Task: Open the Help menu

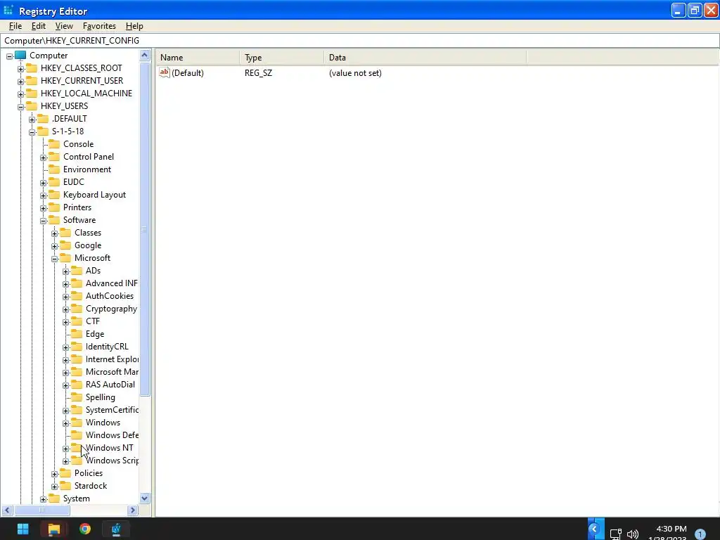Action: point(134,26)
